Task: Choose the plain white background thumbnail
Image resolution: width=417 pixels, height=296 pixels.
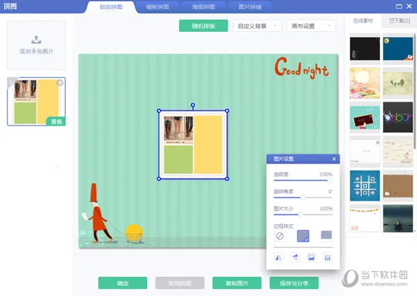Action: (365, 151)
